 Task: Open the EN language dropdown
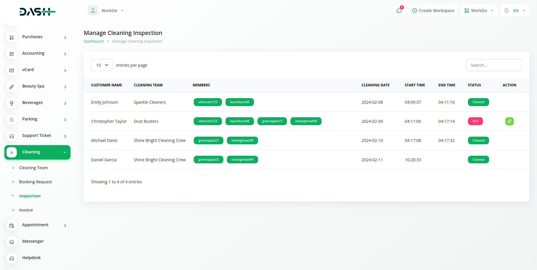(x=515, y=11)
